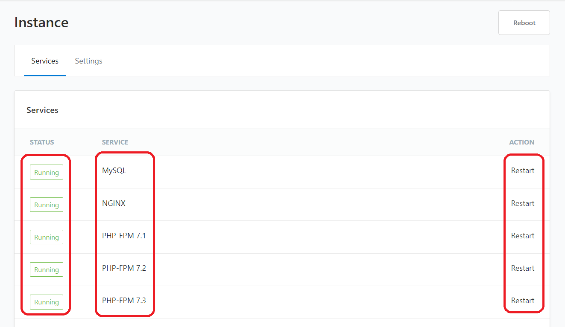Click the Running badge for NGINX
The width and height of the screenshot is (565, 327).
point(47,205)
